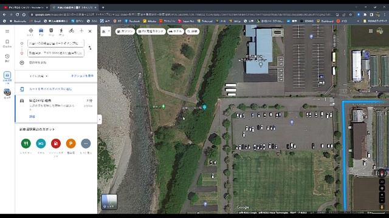Viewport: 389px width, 218px height.
Task: Search nearby hotels with the teal icon
Action: (41, 144)
